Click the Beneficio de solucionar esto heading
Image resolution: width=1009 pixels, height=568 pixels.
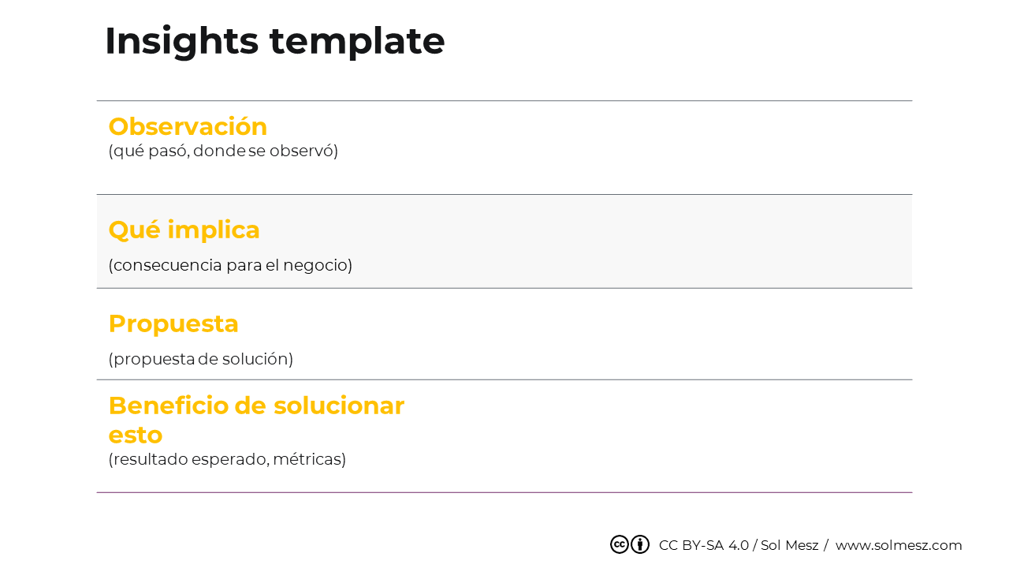point(256,420)
